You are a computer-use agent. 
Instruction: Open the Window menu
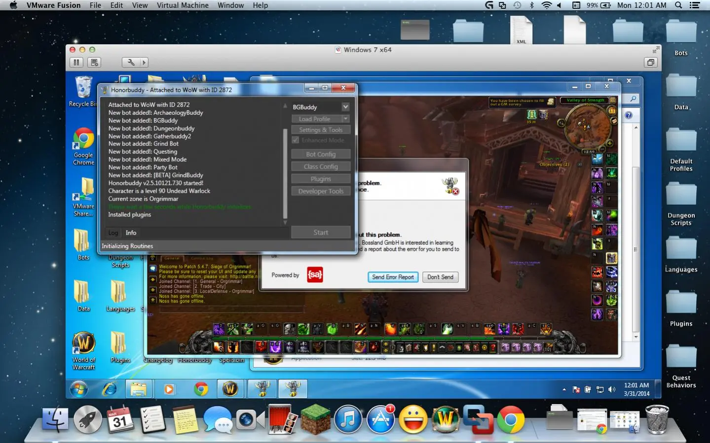click(230, 5)
